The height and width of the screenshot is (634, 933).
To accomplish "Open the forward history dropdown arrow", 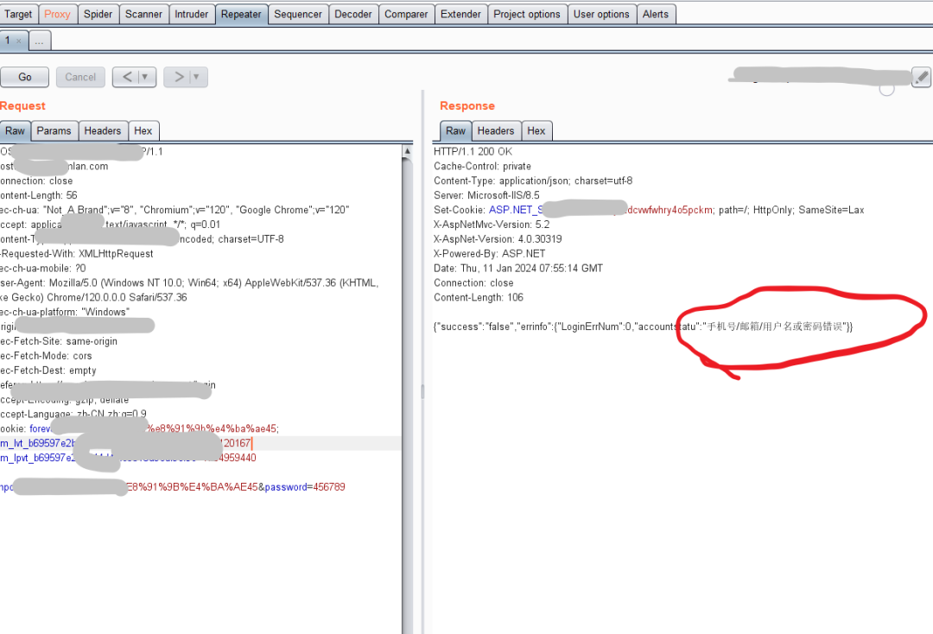I will [x=197, y=77].
